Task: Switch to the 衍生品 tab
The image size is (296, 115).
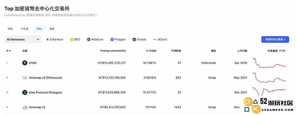Action: coord(25,29)
